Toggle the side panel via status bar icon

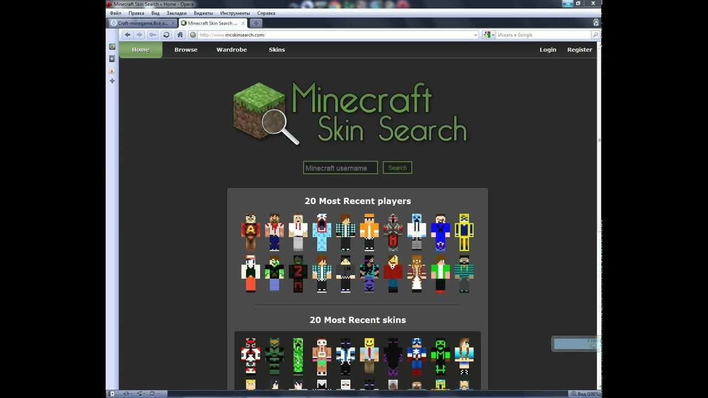pyautogui.click(x=112, y=394)
